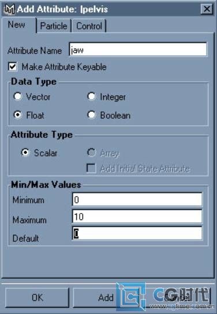Viewport: 217px width, 314px height.
Task: Click the Maximum value field showing 10
Action: [x=137, y=216]
